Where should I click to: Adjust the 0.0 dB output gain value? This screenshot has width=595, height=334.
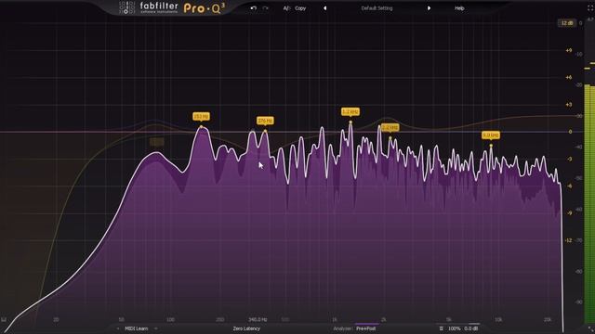[471, 328]
